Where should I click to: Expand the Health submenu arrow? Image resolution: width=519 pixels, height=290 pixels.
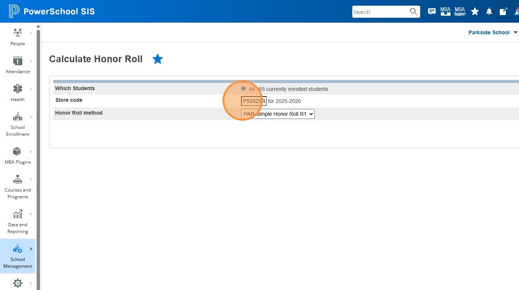(31, 89)
